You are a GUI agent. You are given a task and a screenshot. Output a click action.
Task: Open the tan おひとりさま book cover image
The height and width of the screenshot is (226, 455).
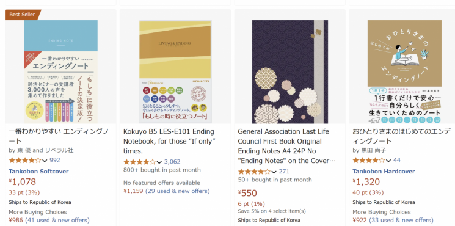coord(404,71)
